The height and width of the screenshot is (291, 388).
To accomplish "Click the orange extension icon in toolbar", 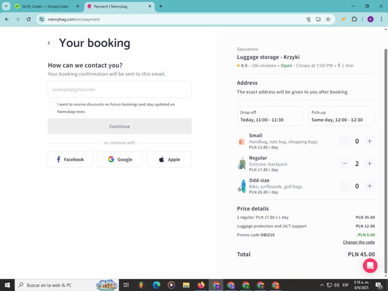I will click(x=343, y=19).
